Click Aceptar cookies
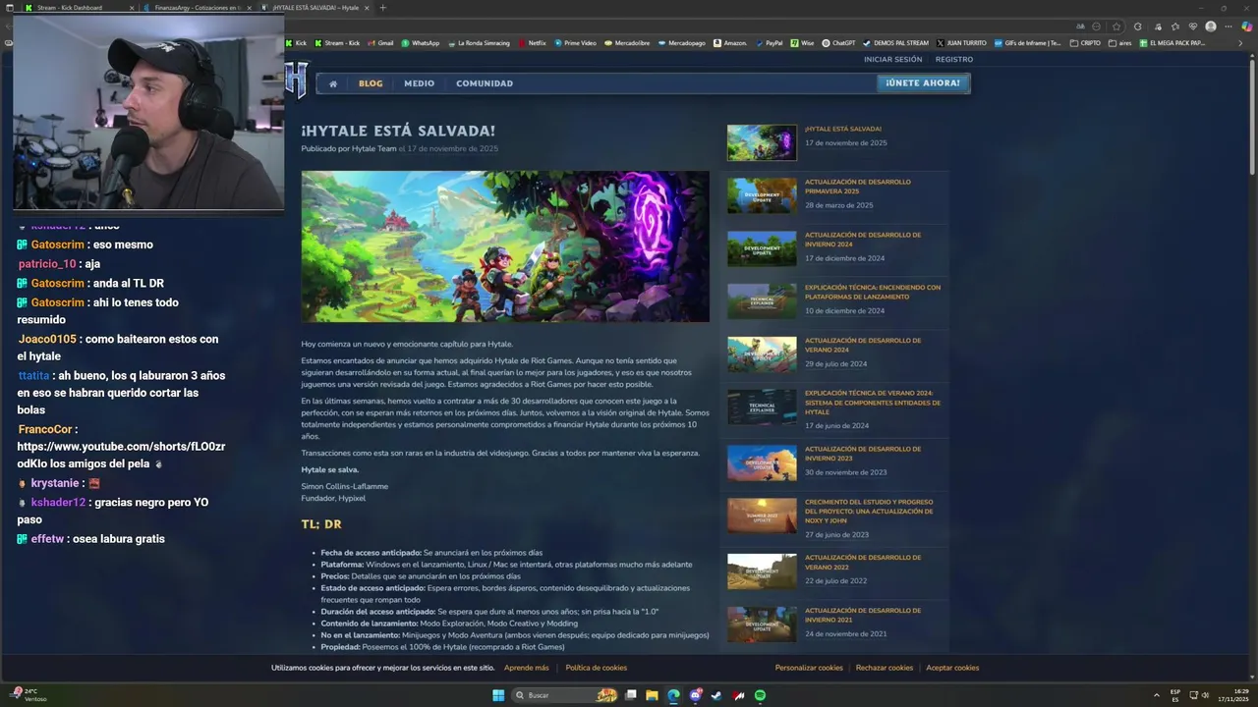Screen dimensions: 1258x707 coord(952,668)
